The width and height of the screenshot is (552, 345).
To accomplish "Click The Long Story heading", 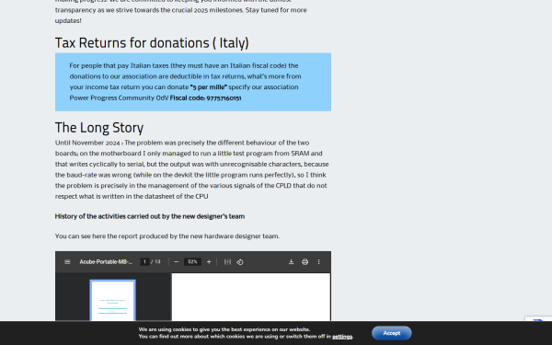I will [x=99, y=128].
